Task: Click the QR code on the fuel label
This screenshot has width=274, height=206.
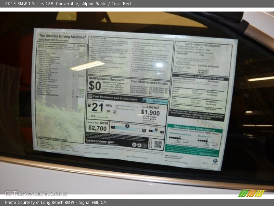Action: click(x=158, y=145)
